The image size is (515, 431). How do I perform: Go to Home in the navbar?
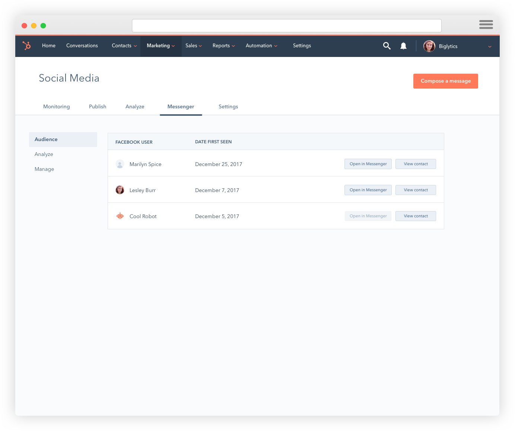tap(49, 45)
